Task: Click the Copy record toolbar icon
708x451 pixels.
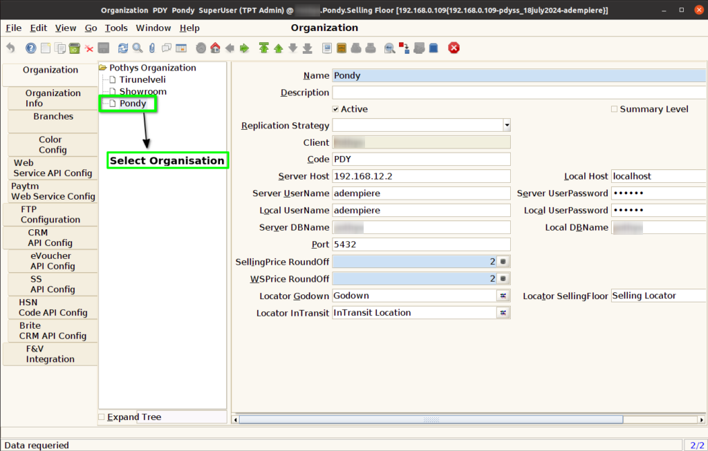Action: tap(59, 48)
